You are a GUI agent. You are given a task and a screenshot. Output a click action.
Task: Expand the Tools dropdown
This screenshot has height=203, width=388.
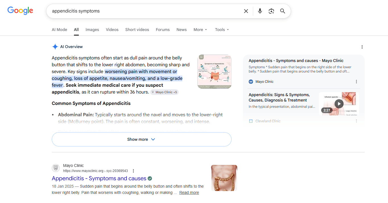(x=222, y=30)
